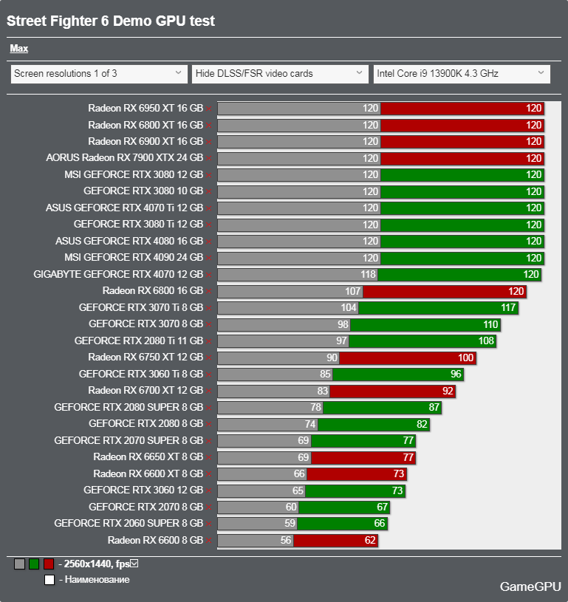Click the MSI GEFORCE RTX 4090 24 GB label

coord(134,257)
